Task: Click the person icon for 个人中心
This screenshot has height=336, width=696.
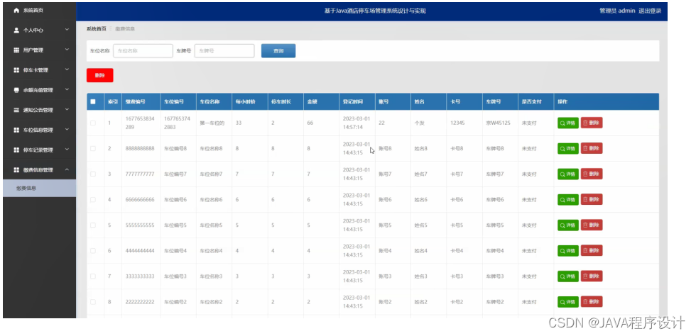Action: 16,30
